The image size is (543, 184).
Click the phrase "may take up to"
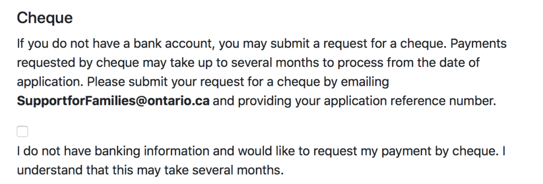185,63
